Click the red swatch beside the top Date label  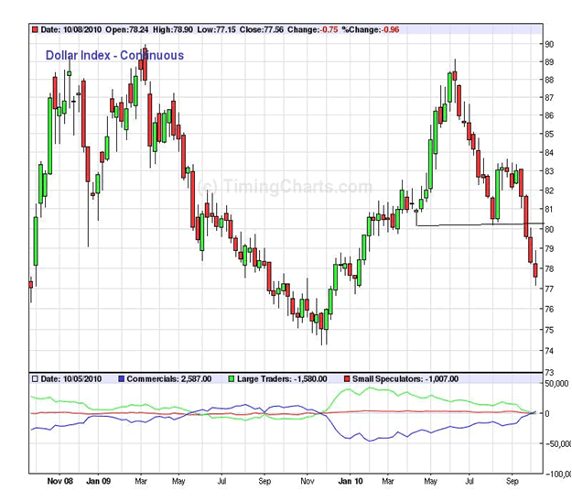35,29
